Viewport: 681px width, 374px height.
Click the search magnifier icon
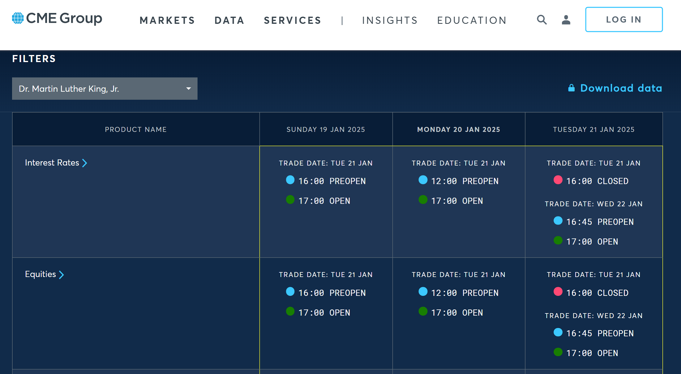542,20
